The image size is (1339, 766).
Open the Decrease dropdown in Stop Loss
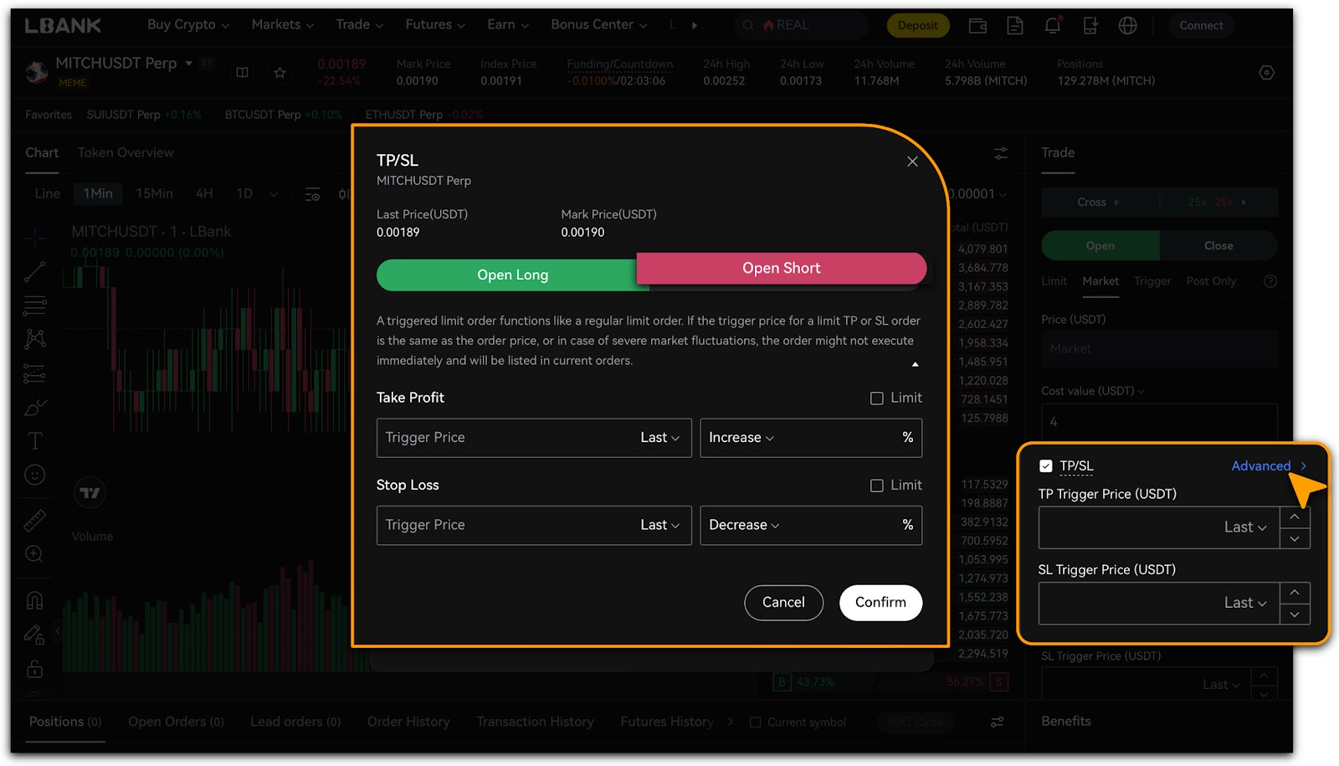[743, 525]
